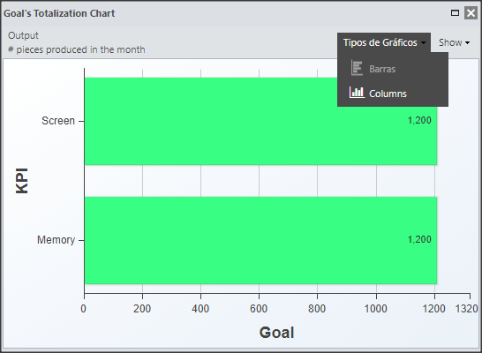The image size is (482, 353).
Task: Click the green Screen bar
Action: [260, 122]
